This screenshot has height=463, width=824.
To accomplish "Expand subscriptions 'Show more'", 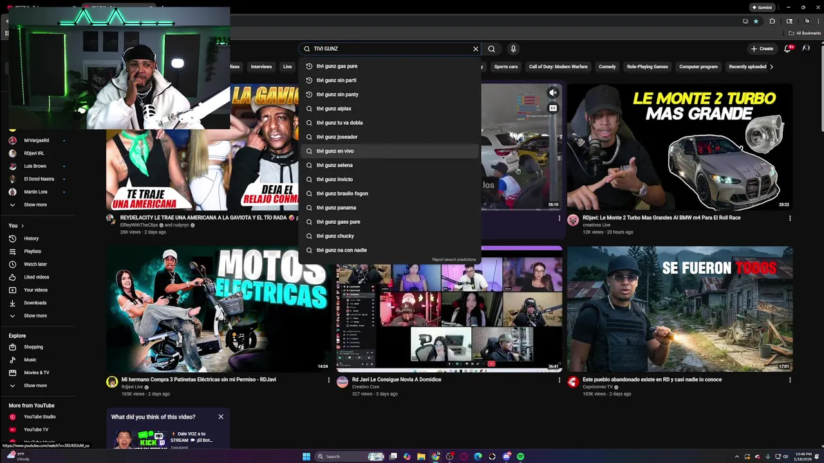I will point(35,204).
